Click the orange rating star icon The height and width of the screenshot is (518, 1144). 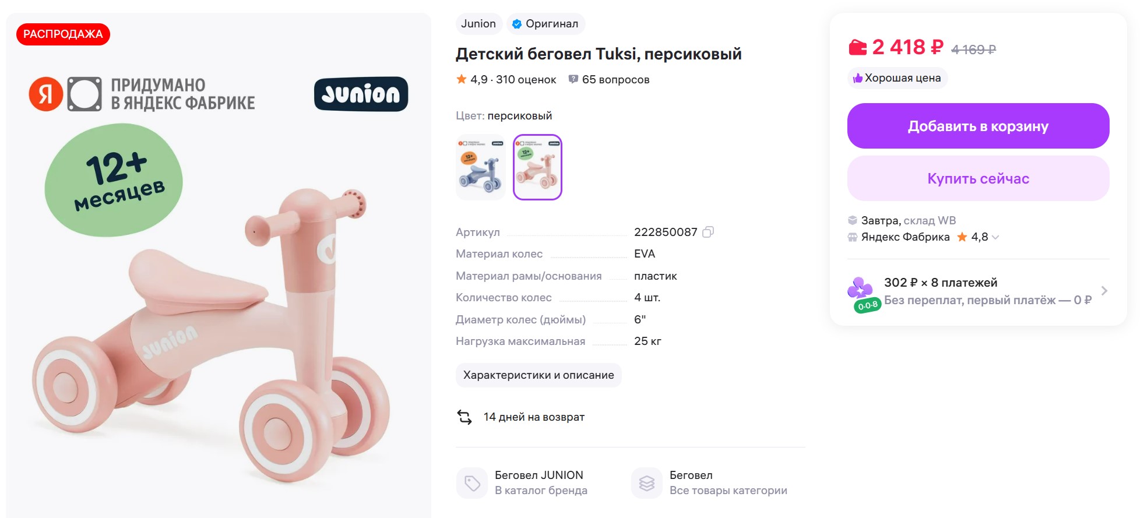click(x=462, y=79)
